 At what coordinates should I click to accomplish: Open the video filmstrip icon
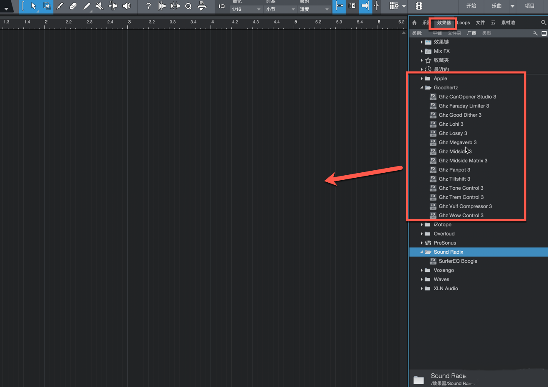419,6
